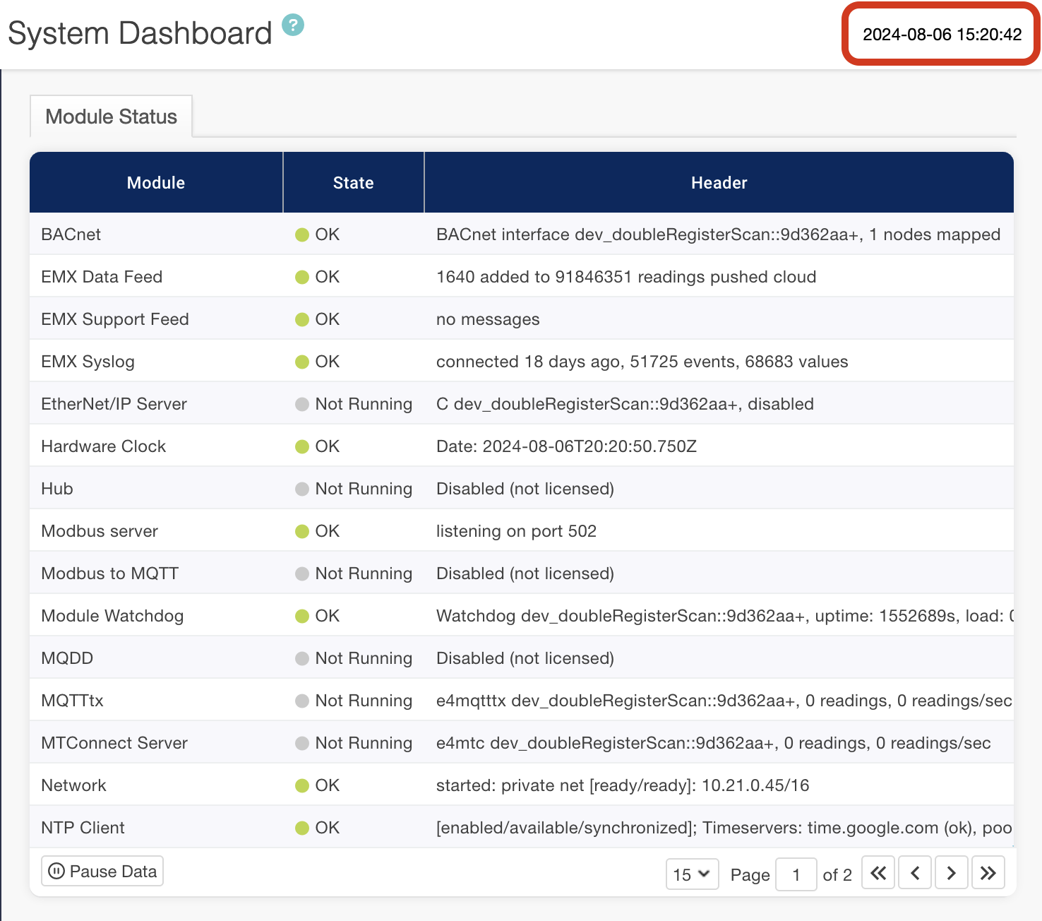This screenshot has width=1042, height=921.
Task: Go to the first page of results
Action: pos(878,874)
